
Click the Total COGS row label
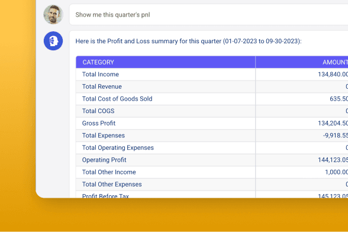[98, 111]
